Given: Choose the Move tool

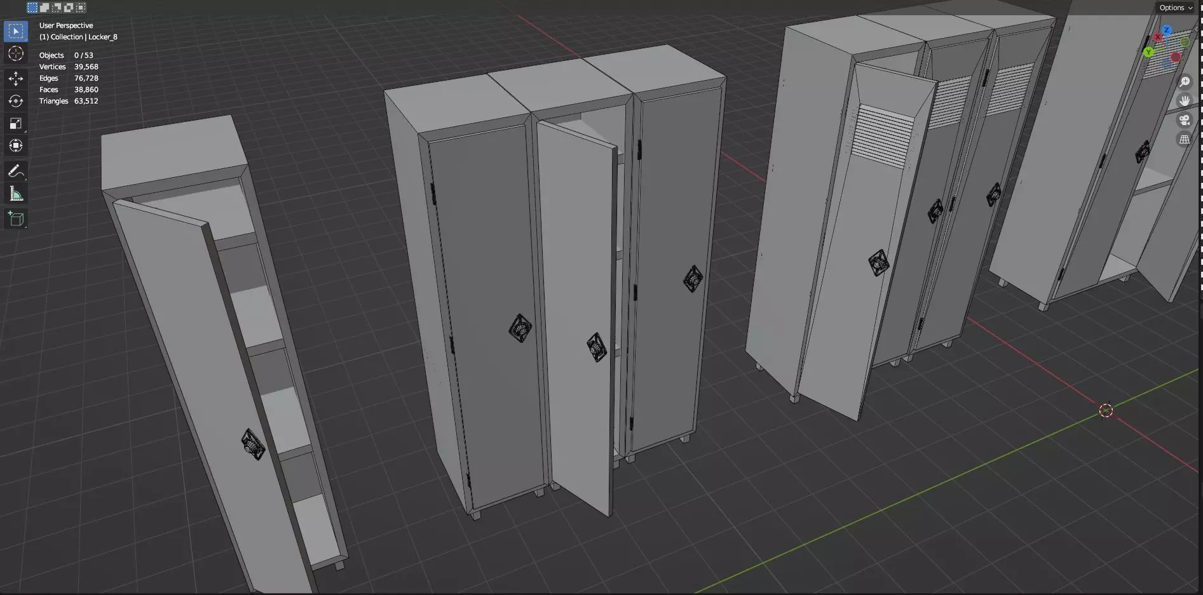Looking at the screenshot, I should (x=16, y=79).
